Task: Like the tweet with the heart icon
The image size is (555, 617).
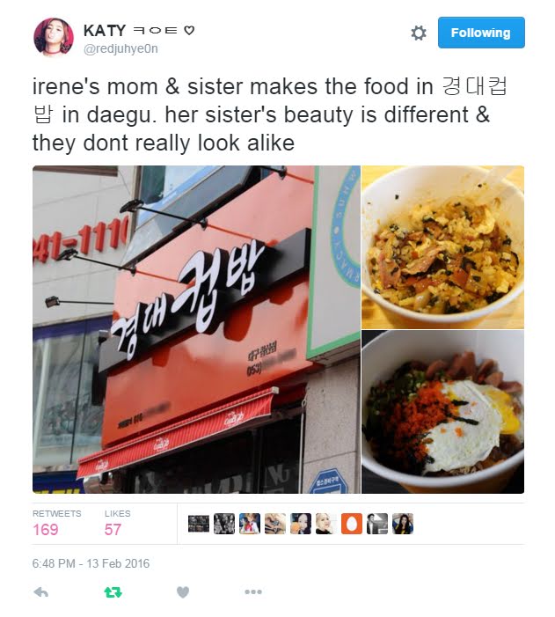Action: [x=183, y=591]
